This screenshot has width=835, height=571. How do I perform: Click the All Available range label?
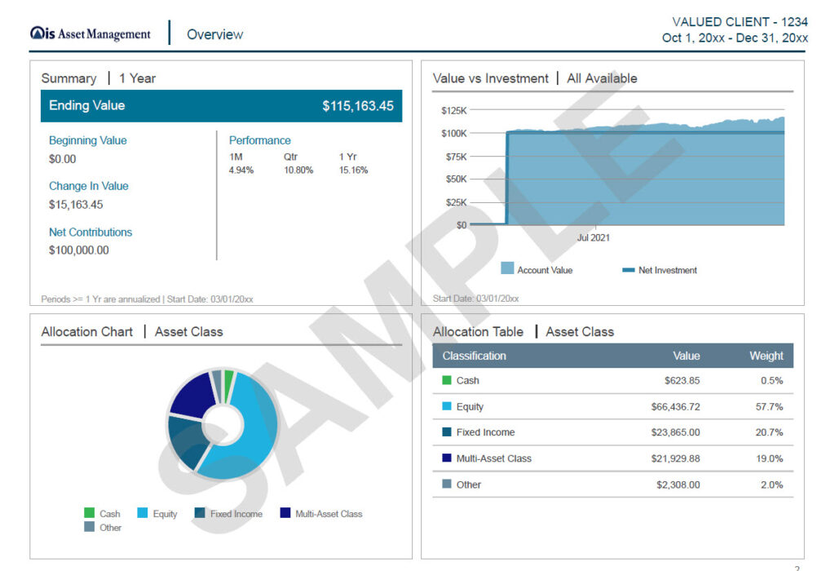[x=602, y=78]
